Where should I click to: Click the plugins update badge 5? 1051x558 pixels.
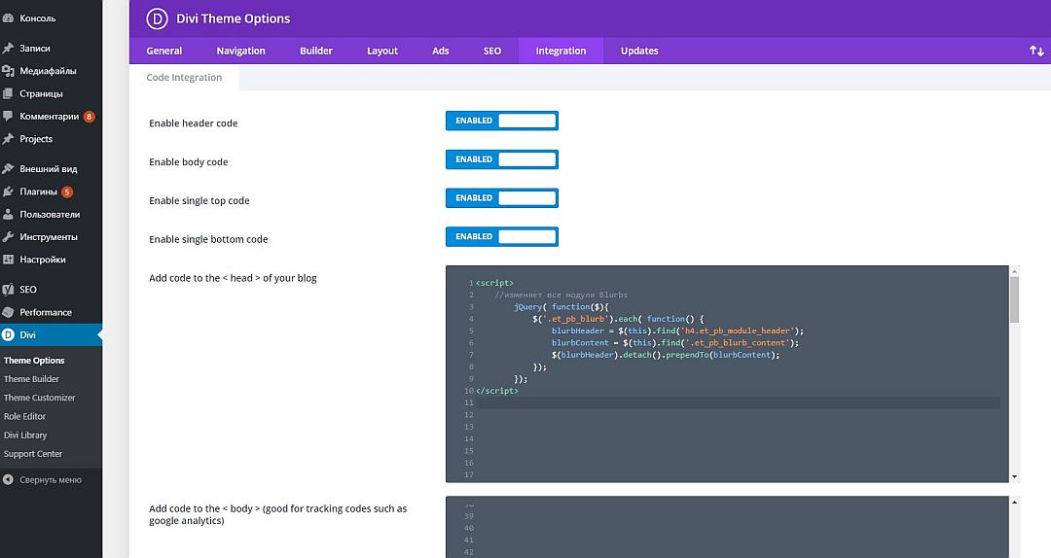tap(67, 192)
